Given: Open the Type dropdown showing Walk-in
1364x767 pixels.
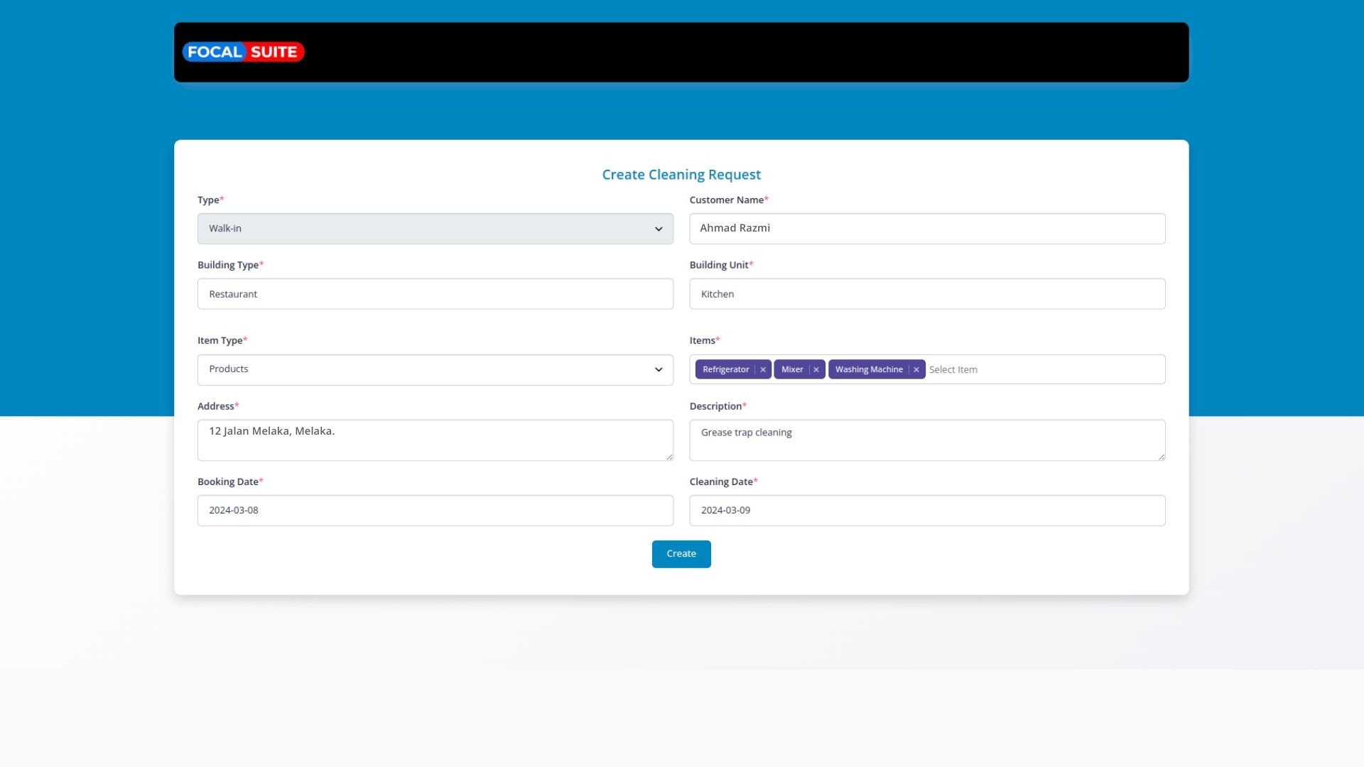Looking at the screenshot, I should [435, 229].
